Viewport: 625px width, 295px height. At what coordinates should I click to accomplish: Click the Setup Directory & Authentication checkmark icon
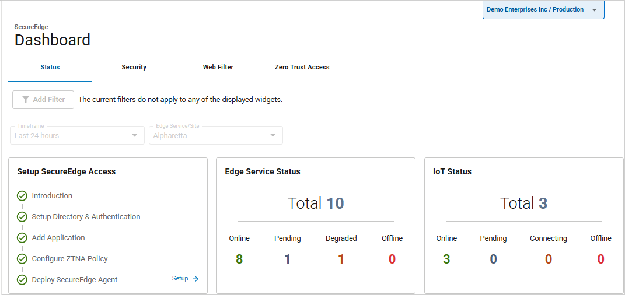coord(22,217)
